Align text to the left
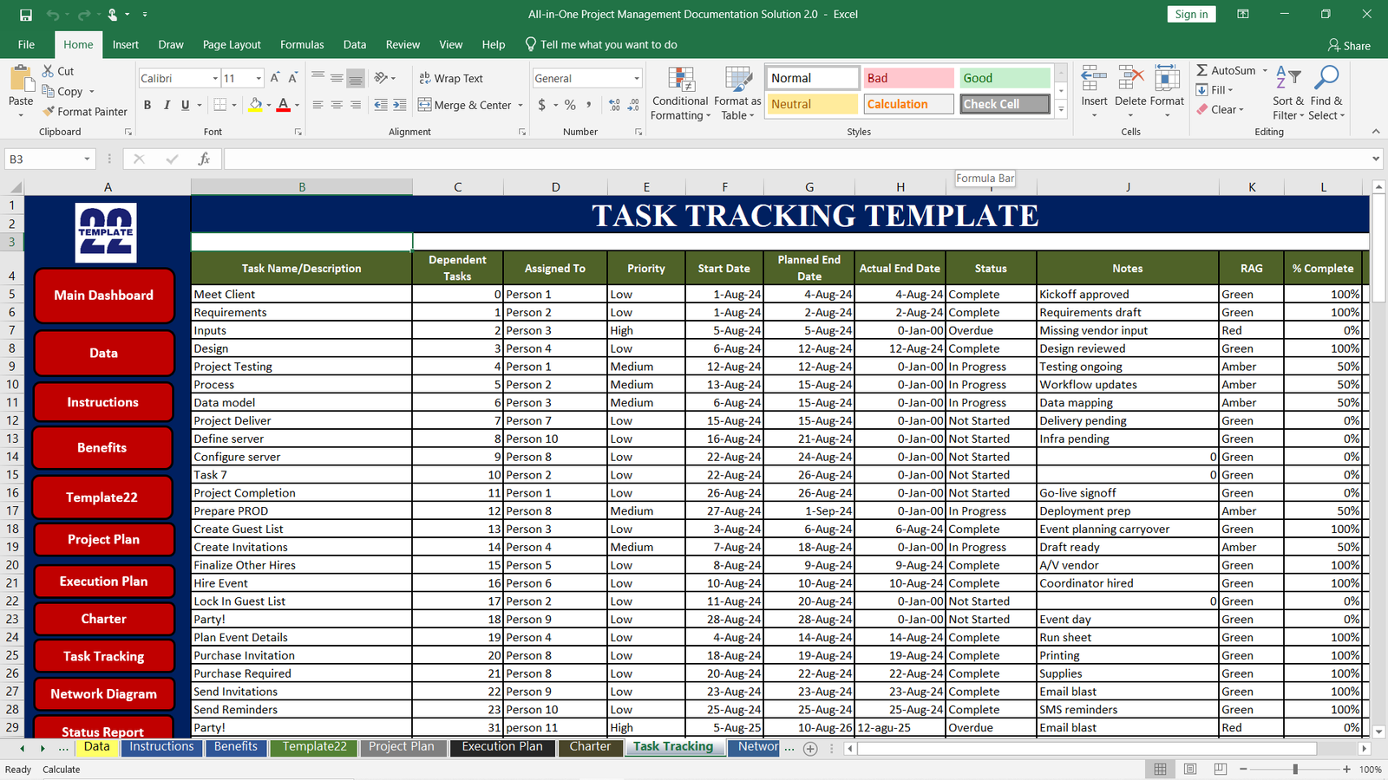This screenshot has width=1388, height=780. [318, 105]
